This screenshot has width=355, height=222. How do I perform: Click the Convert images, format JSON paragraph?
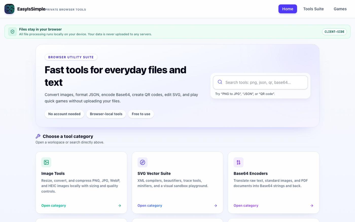121,98
